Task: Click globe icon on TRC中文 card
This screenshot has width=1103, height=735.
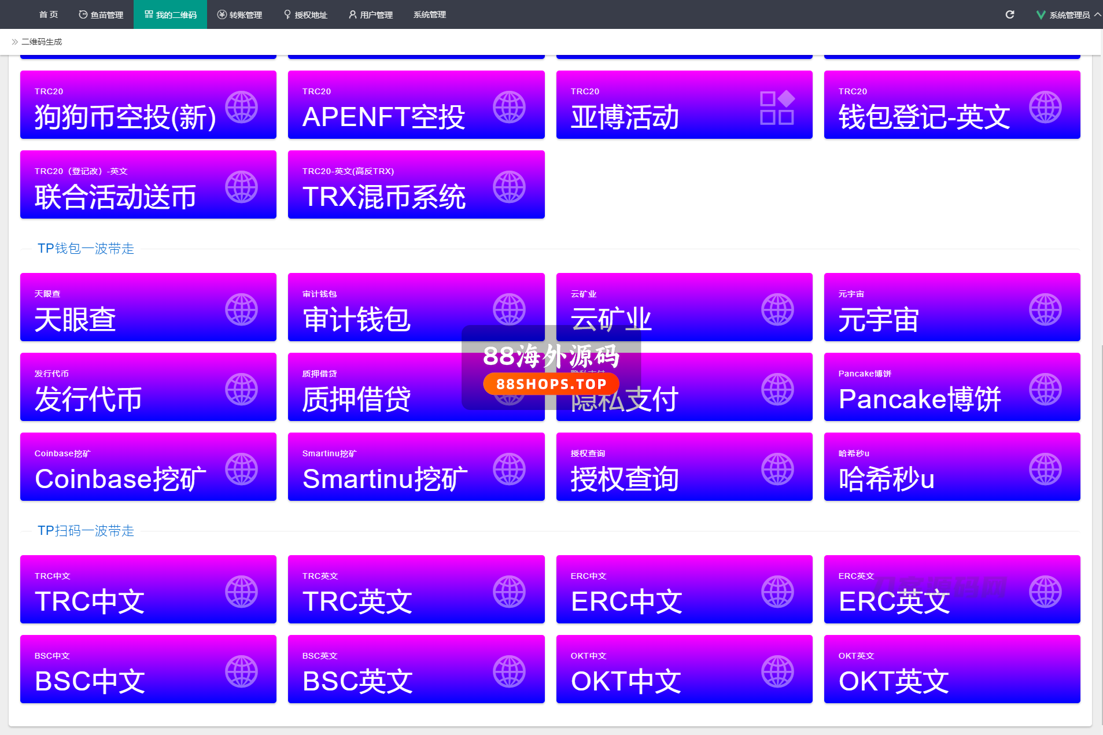Action: tap(241, 592)
